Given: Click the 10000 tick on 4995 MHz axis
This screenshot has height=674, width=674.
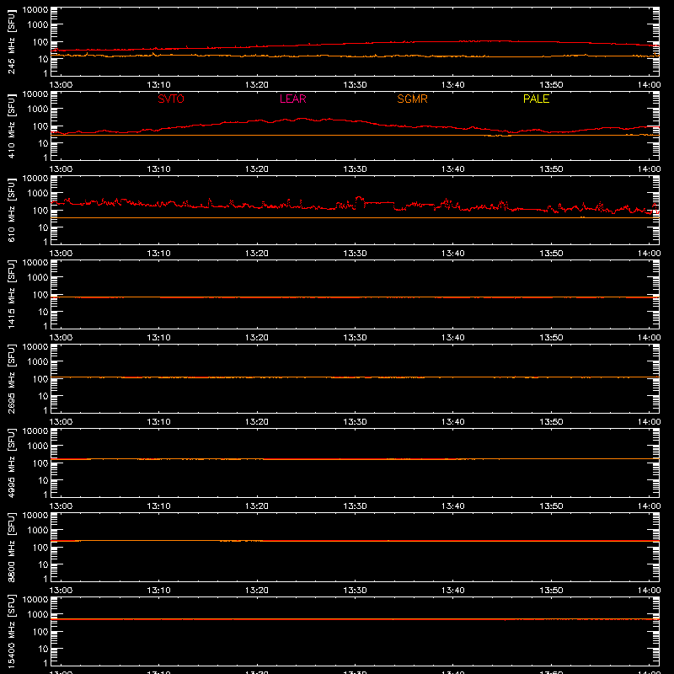Looking at the screenshot, I should click(x=35, y=431).
